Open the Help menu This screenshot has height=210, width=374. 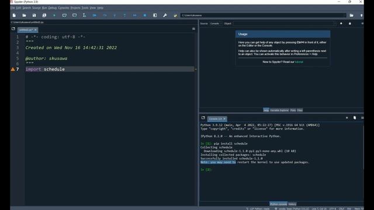[100, 8]
